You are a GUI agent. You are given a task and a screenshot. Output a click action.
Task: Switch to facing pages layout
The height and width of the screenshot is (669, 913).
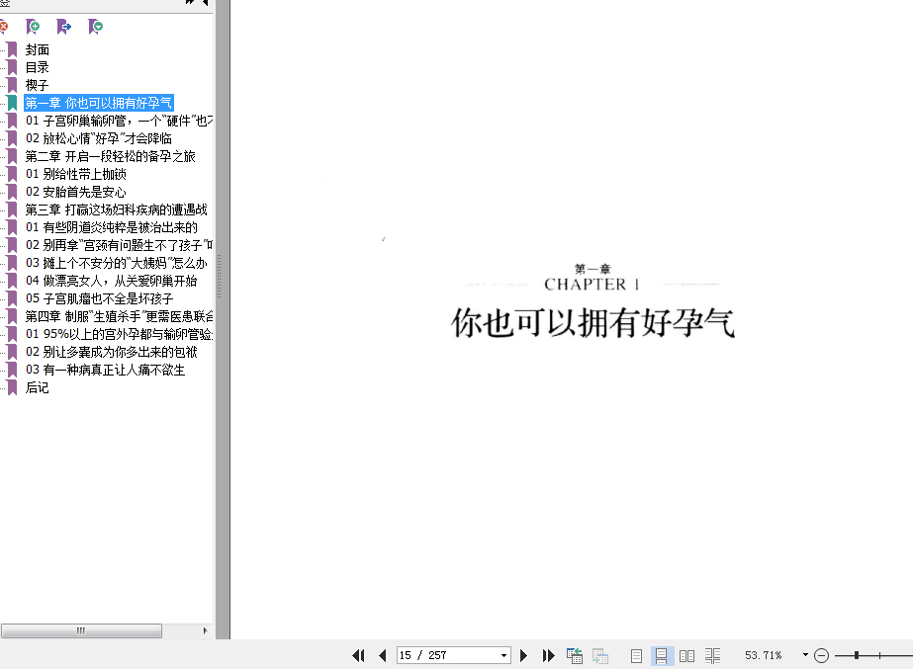(687, 655)
